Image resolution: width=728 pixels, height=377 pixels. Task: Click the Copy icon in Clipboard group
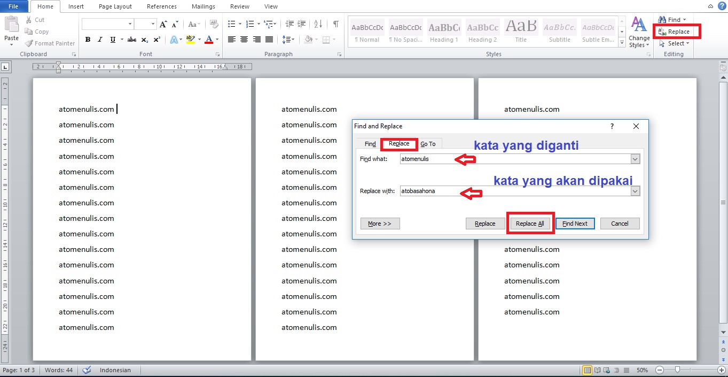pos(28,32)
